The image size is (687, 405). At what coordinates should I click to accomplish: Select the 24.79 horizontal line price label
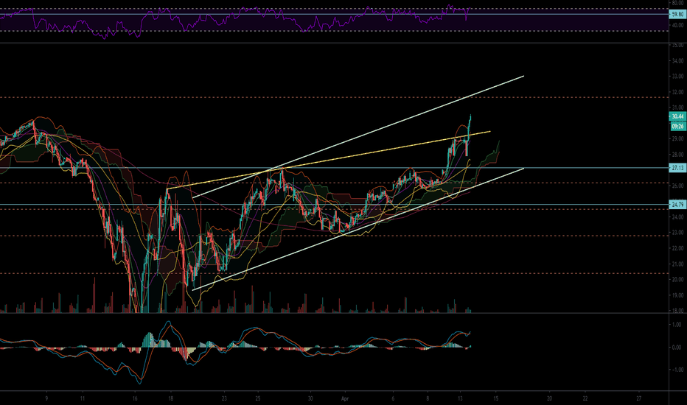pyautogui.click(x=677, y=205)
